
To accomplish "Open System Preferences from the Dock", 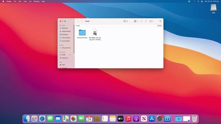I will (x=160, y=118).
